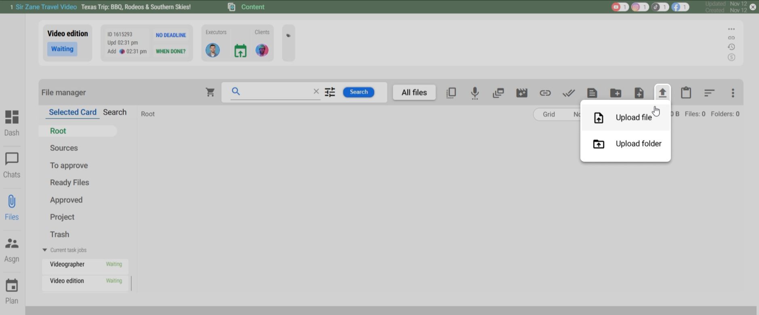Click the YouTube channel badge

pos(620,7)
